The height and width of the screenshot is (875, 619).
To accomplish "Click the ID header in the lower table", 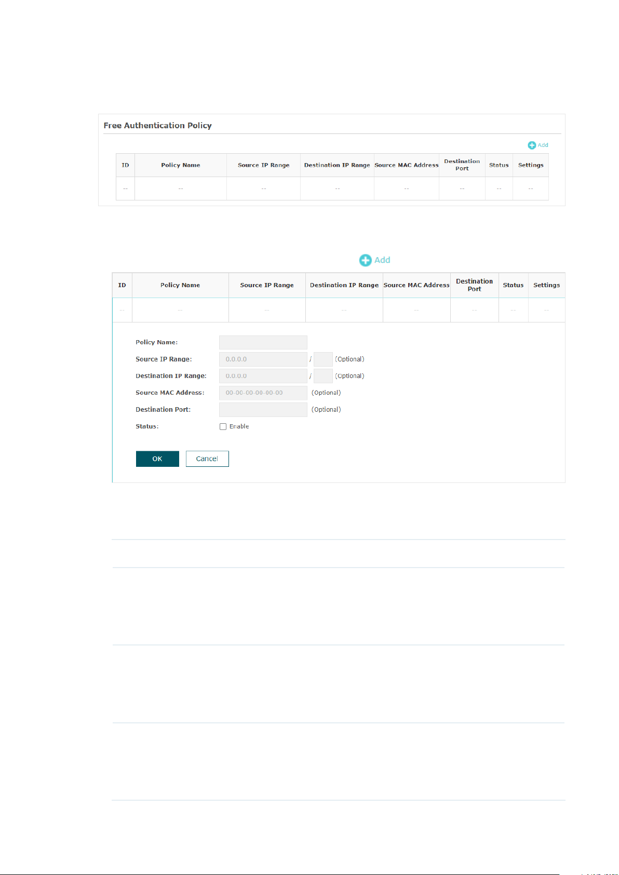I will coord(122,285).
